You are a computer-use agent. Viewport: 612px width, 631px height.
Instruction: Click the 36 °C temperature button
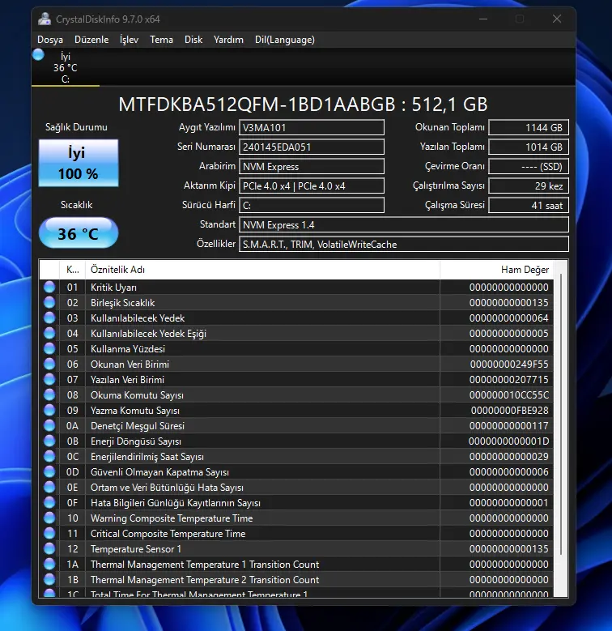[x=79, y=233]
